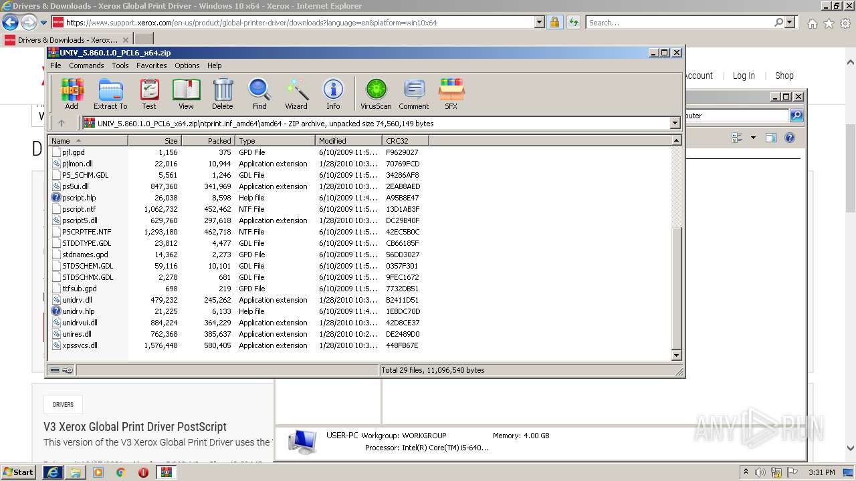
Task: Sort by Size column header
Action: pos(154,141)
